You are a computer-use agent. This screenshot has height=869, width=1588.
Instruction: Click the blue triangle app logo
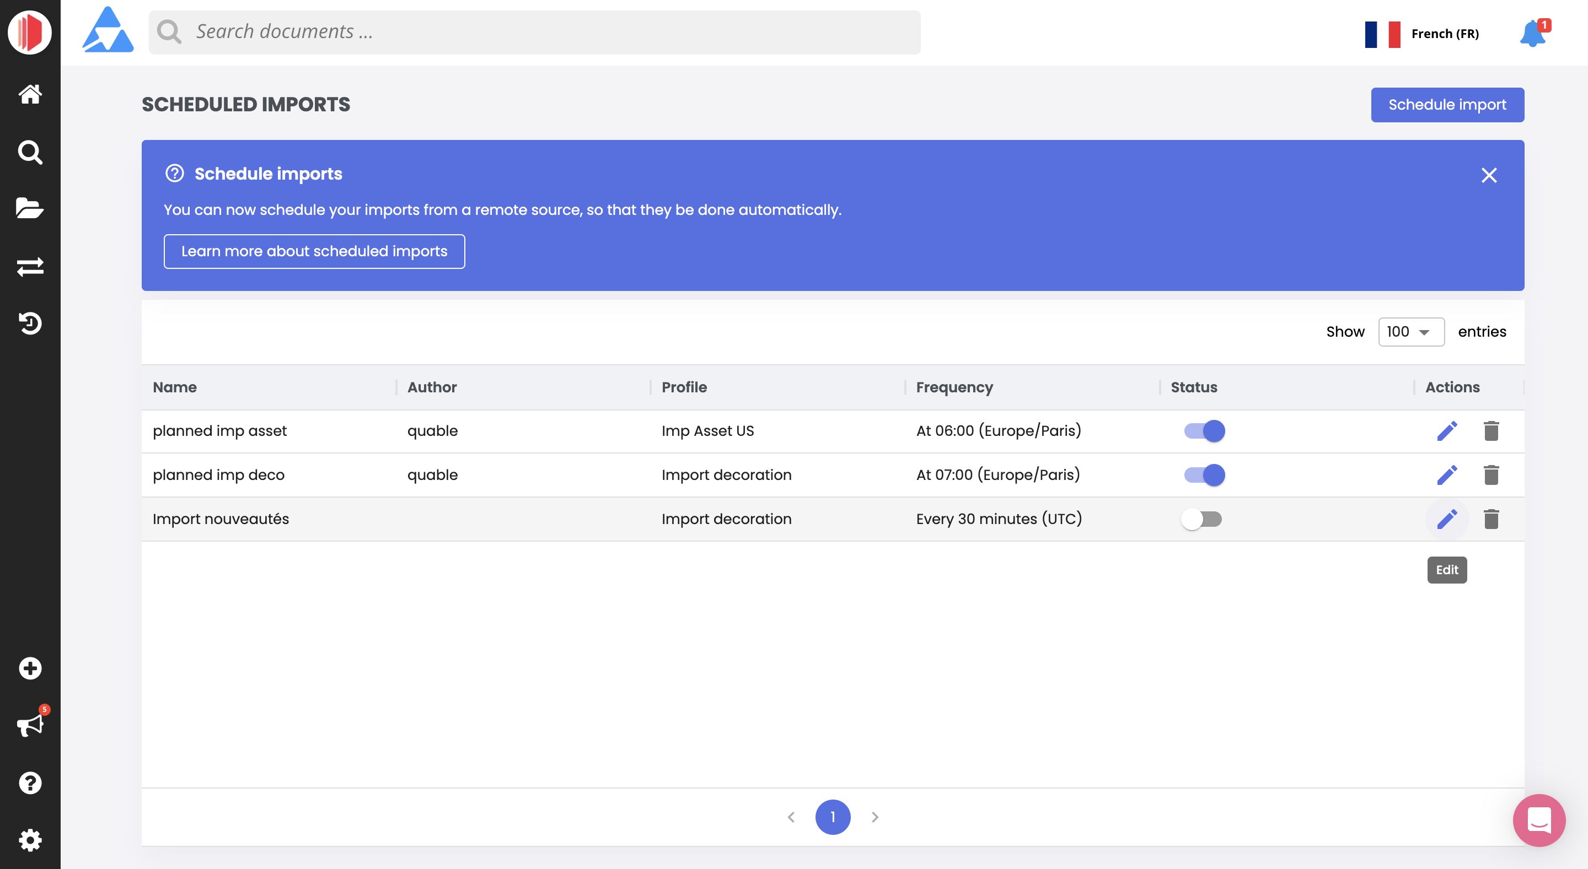(108, 30)
